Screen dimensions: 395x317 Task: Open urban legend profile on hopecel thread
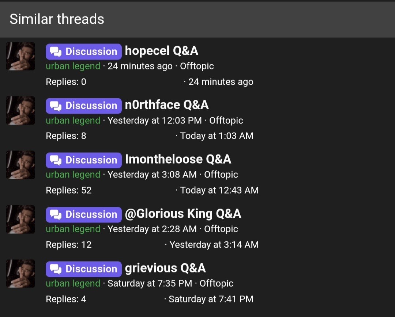pos(73,66)
